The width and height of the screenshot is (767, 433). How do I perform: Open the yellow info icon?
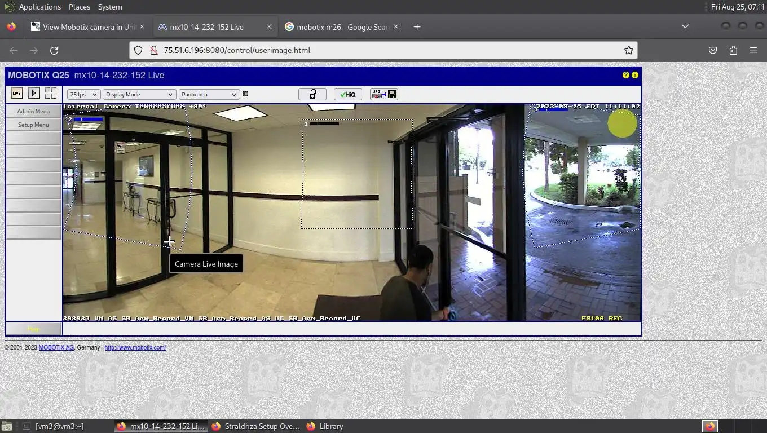click(634, 75)
